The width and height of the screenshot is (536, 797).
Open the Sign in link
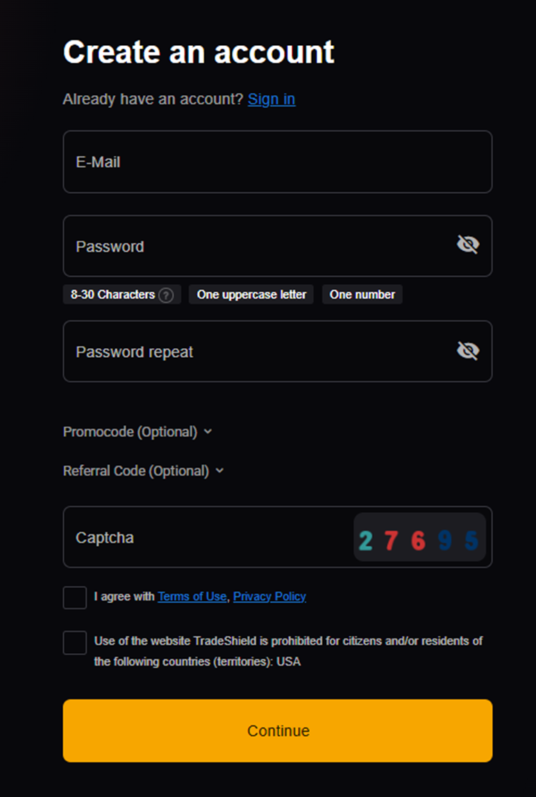(x=271, y=99)
